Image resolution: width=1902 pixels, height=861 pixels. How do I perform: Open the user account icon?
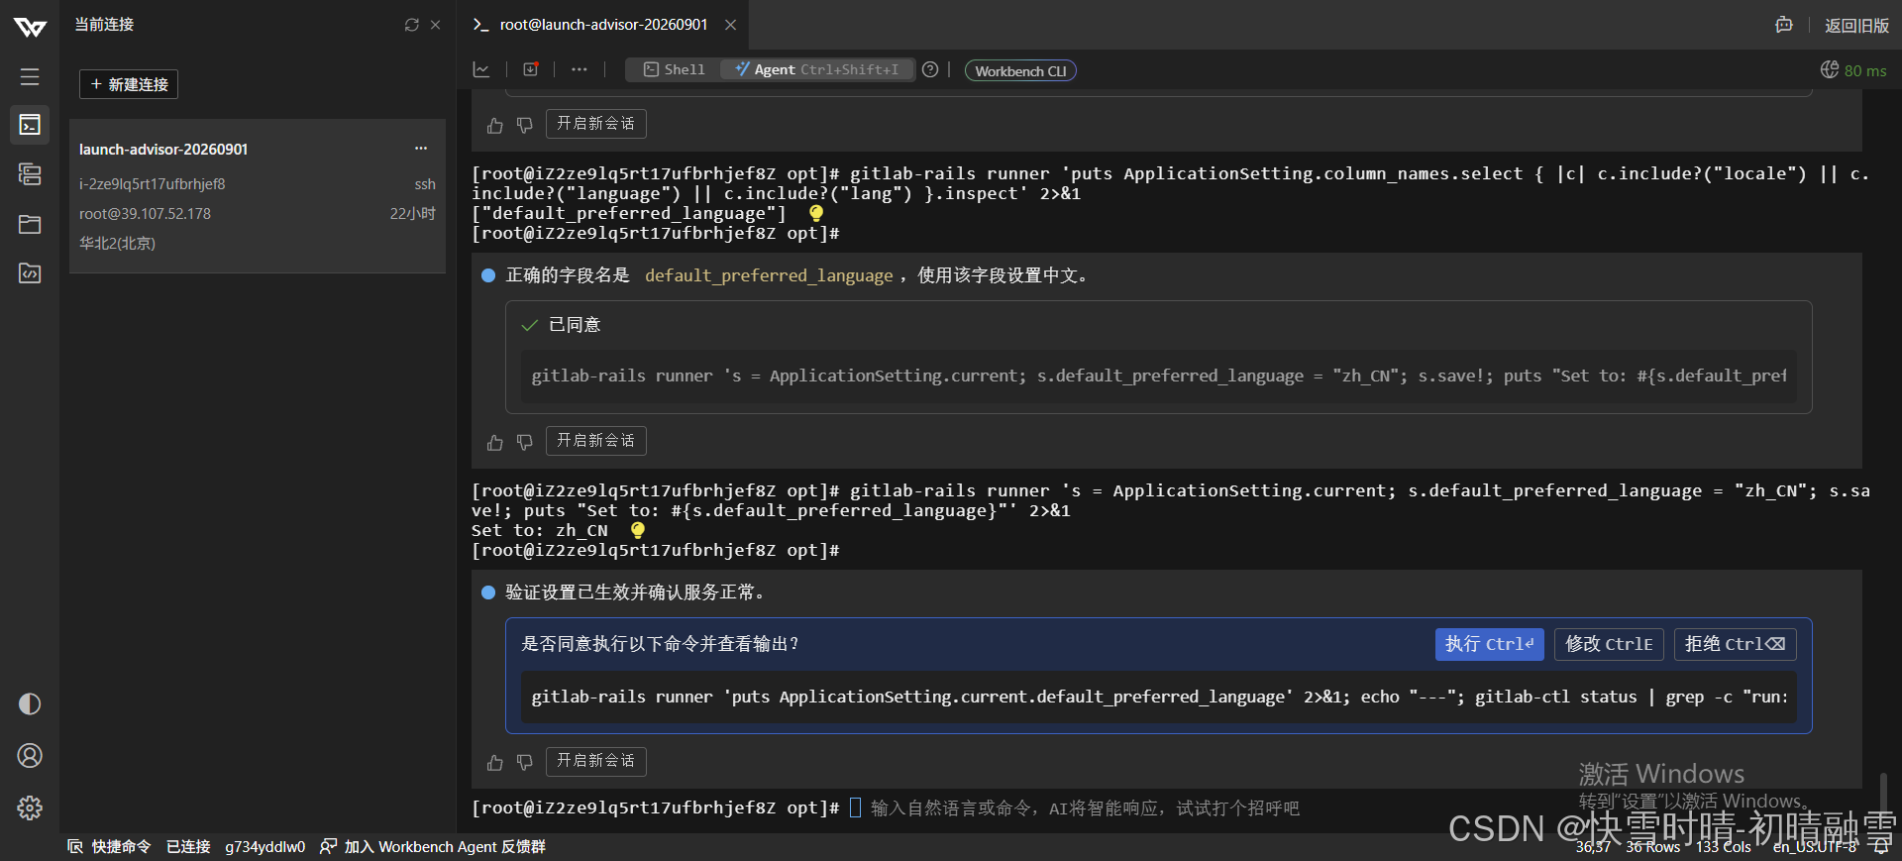30,756
